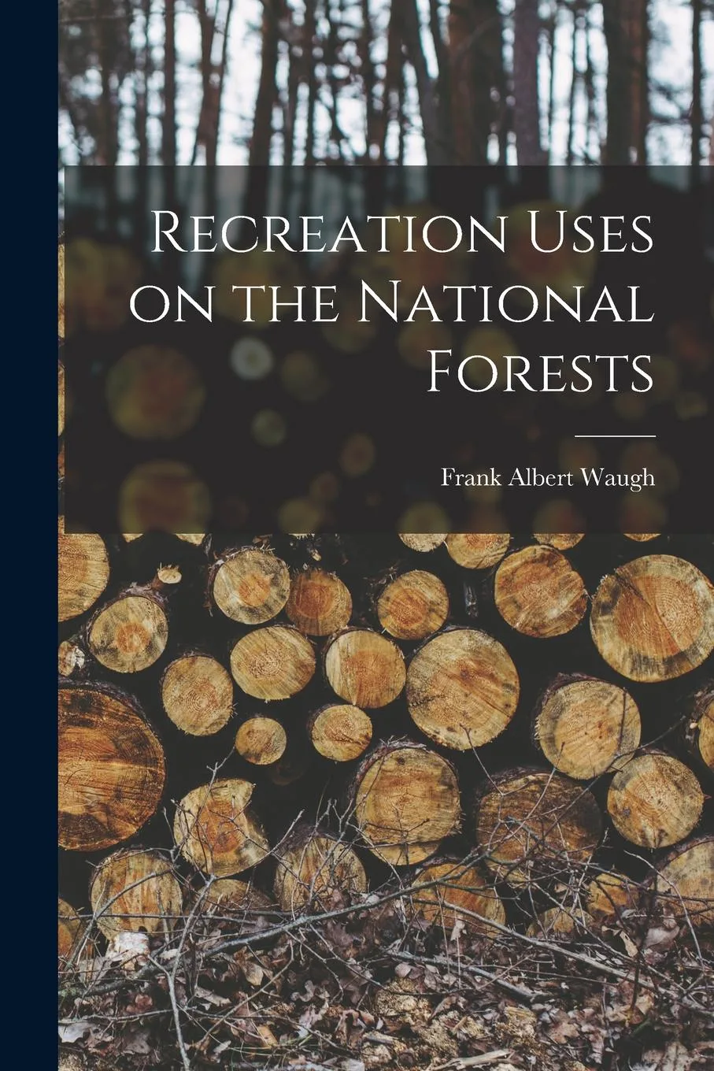Image resolution: width=714 pixels, height=1071 pixels.
Task: Click the top edge of the cover
Action: tap(354, 6)
